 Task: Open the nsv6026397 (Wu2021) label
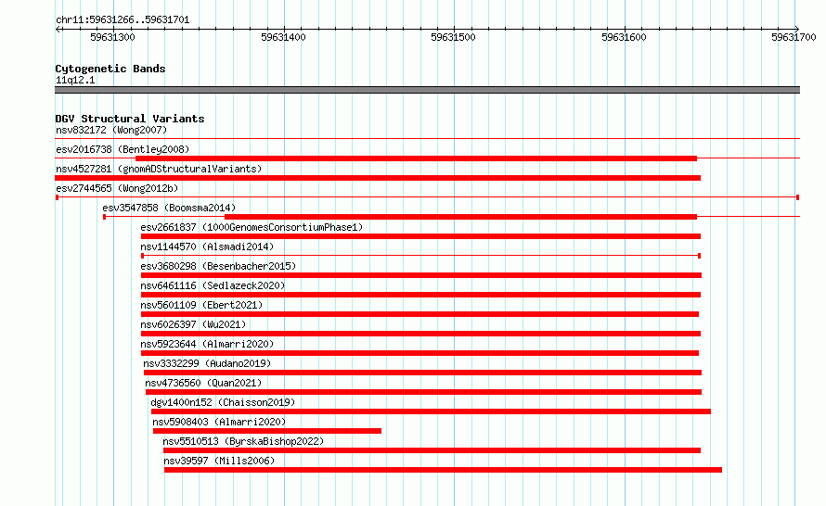coord(193,324)
